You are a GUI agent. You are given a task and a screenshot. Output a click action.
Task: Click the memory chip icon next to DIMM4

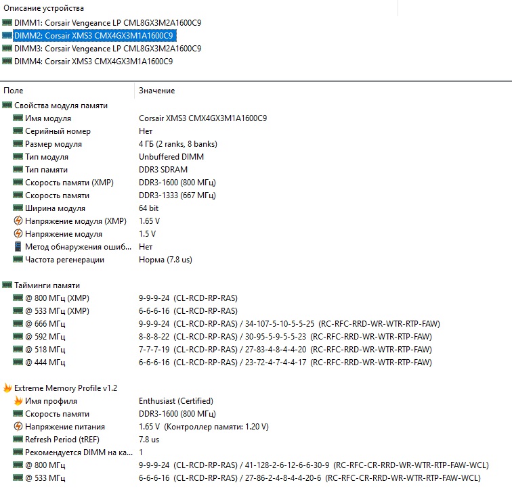click(x=7, y=61)
